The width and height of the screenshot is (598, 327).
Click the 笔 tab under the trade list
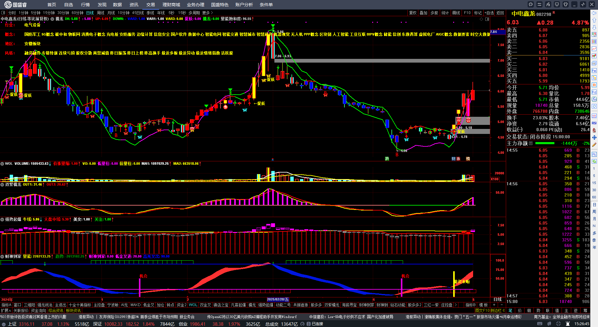[510, 310]
